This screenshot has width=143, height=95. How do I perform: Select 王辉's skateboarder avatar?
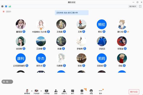(x=81, y=24)
